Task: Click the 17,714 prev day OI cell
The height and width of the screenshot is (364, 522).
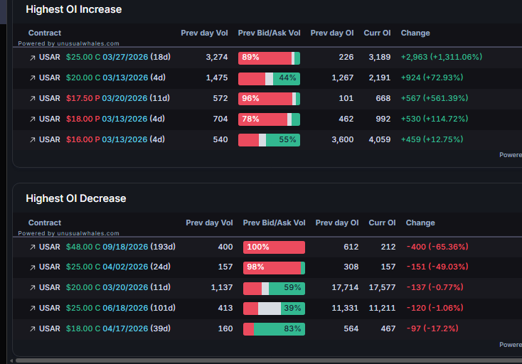Action: coord(345,287)
